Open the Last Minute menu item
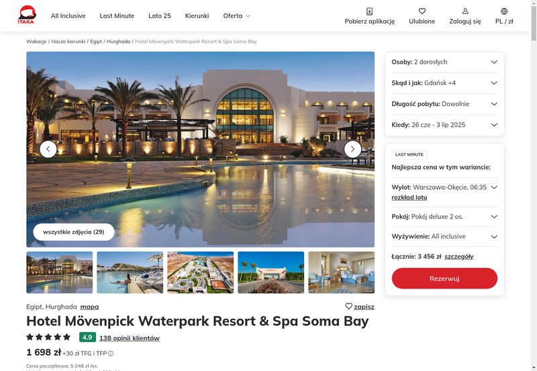537x371 pixels. pos(117,15)
